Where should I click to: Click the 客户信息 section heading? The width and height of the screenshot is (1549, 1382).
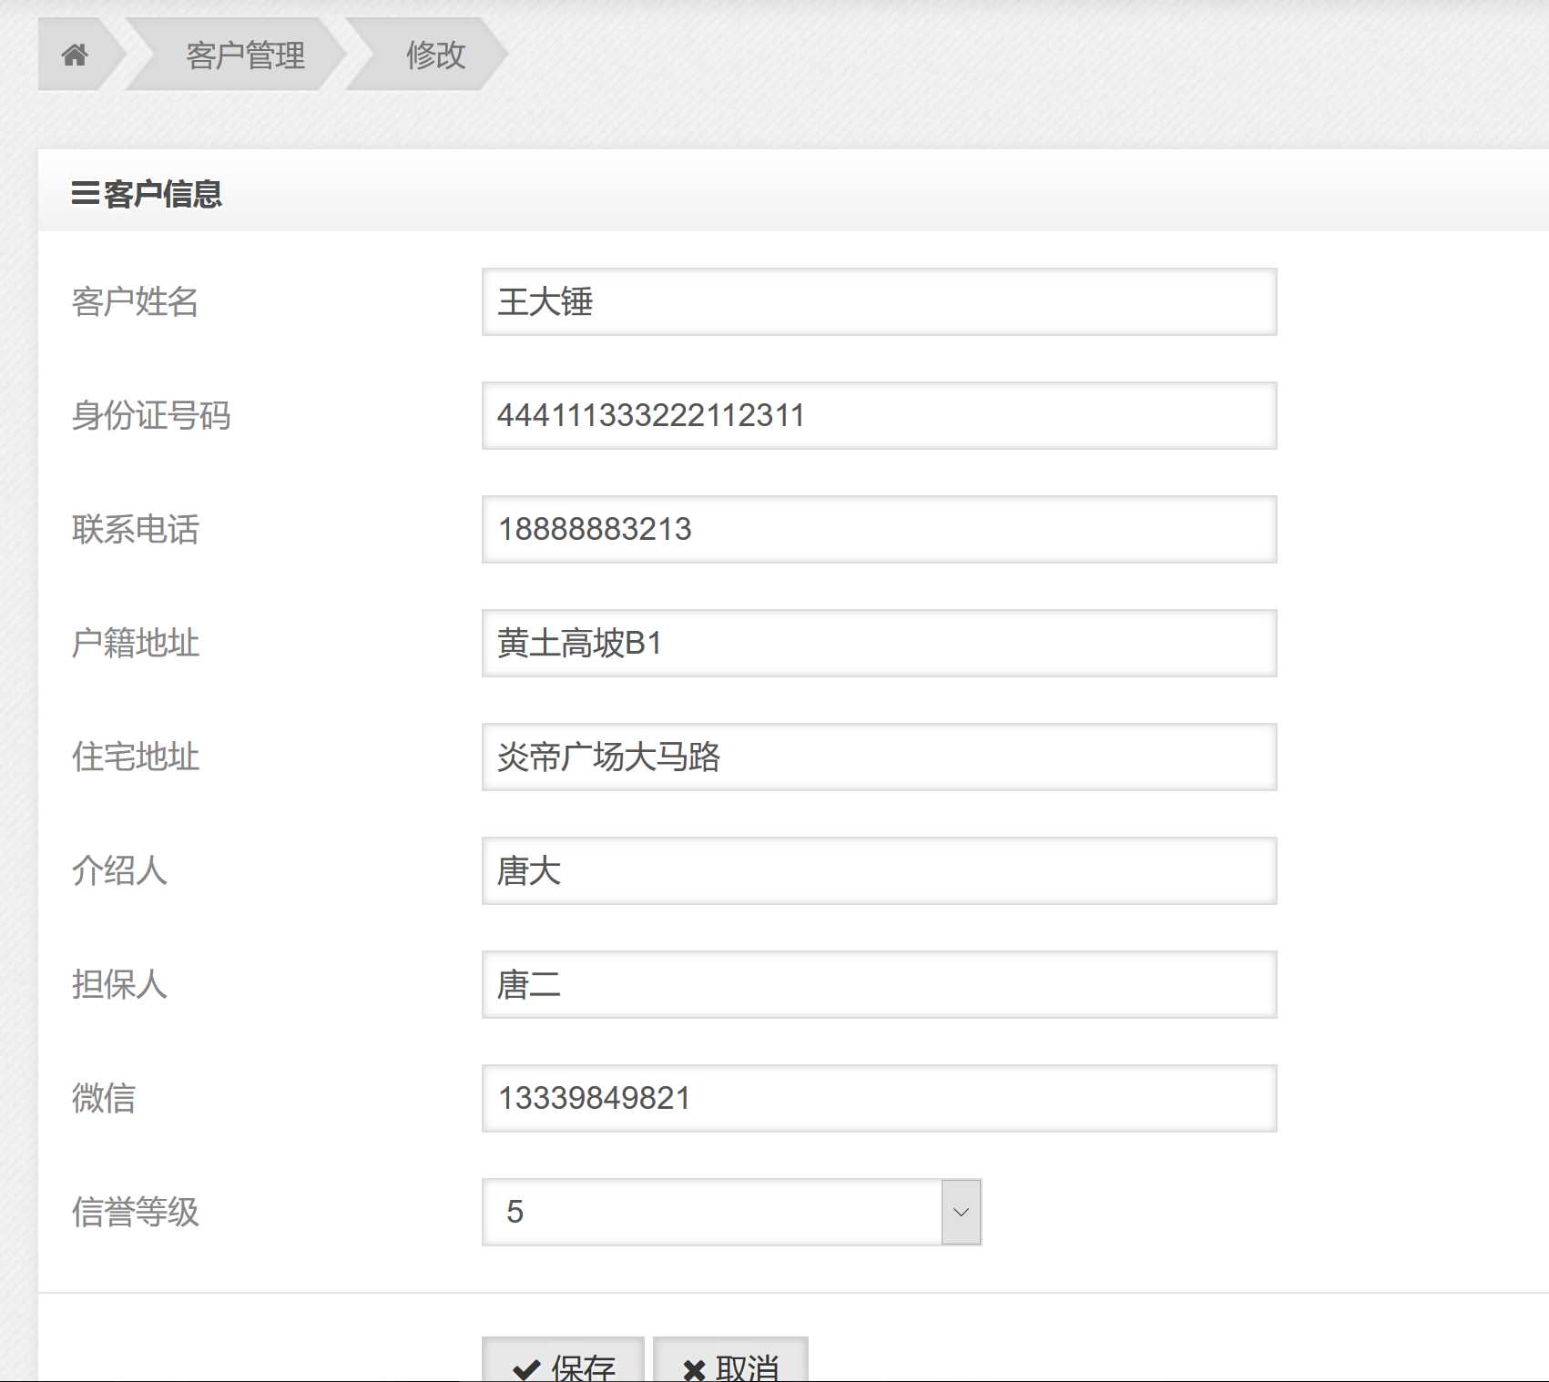pos(162,194)
